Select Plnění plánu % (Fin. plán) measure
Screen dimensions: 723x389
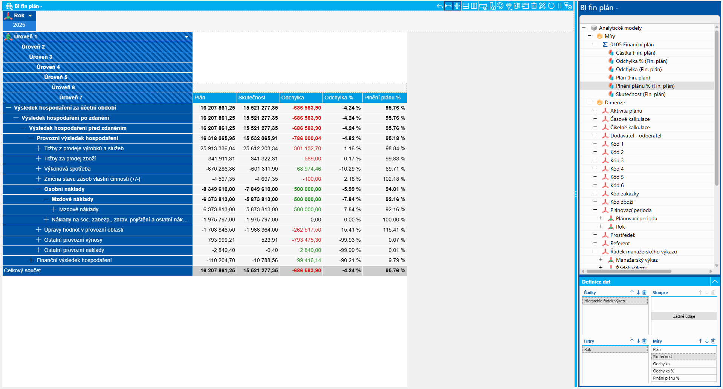click(645, 86)
